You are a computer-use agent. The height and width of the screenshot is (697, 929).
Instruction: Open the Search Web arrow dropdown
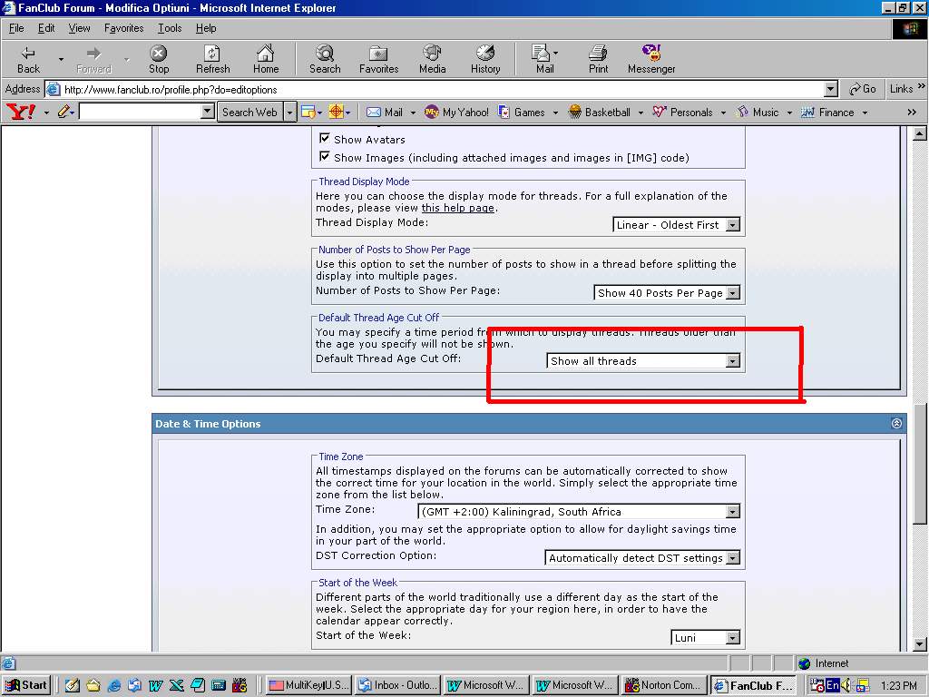(289, 112)
